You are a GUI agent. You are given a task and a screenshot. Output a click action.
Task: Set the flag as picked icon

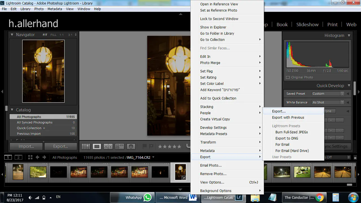tap(145, 146)
